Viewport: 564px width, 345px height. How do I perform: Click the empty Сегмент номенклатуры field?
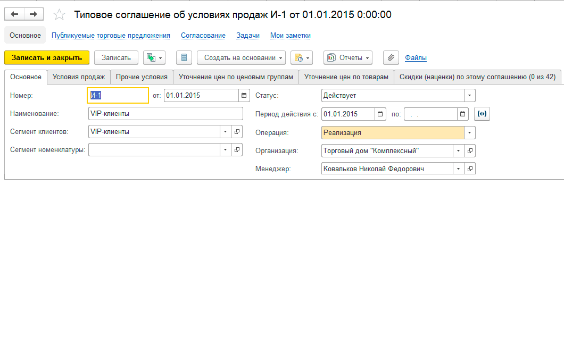[154, 149]
